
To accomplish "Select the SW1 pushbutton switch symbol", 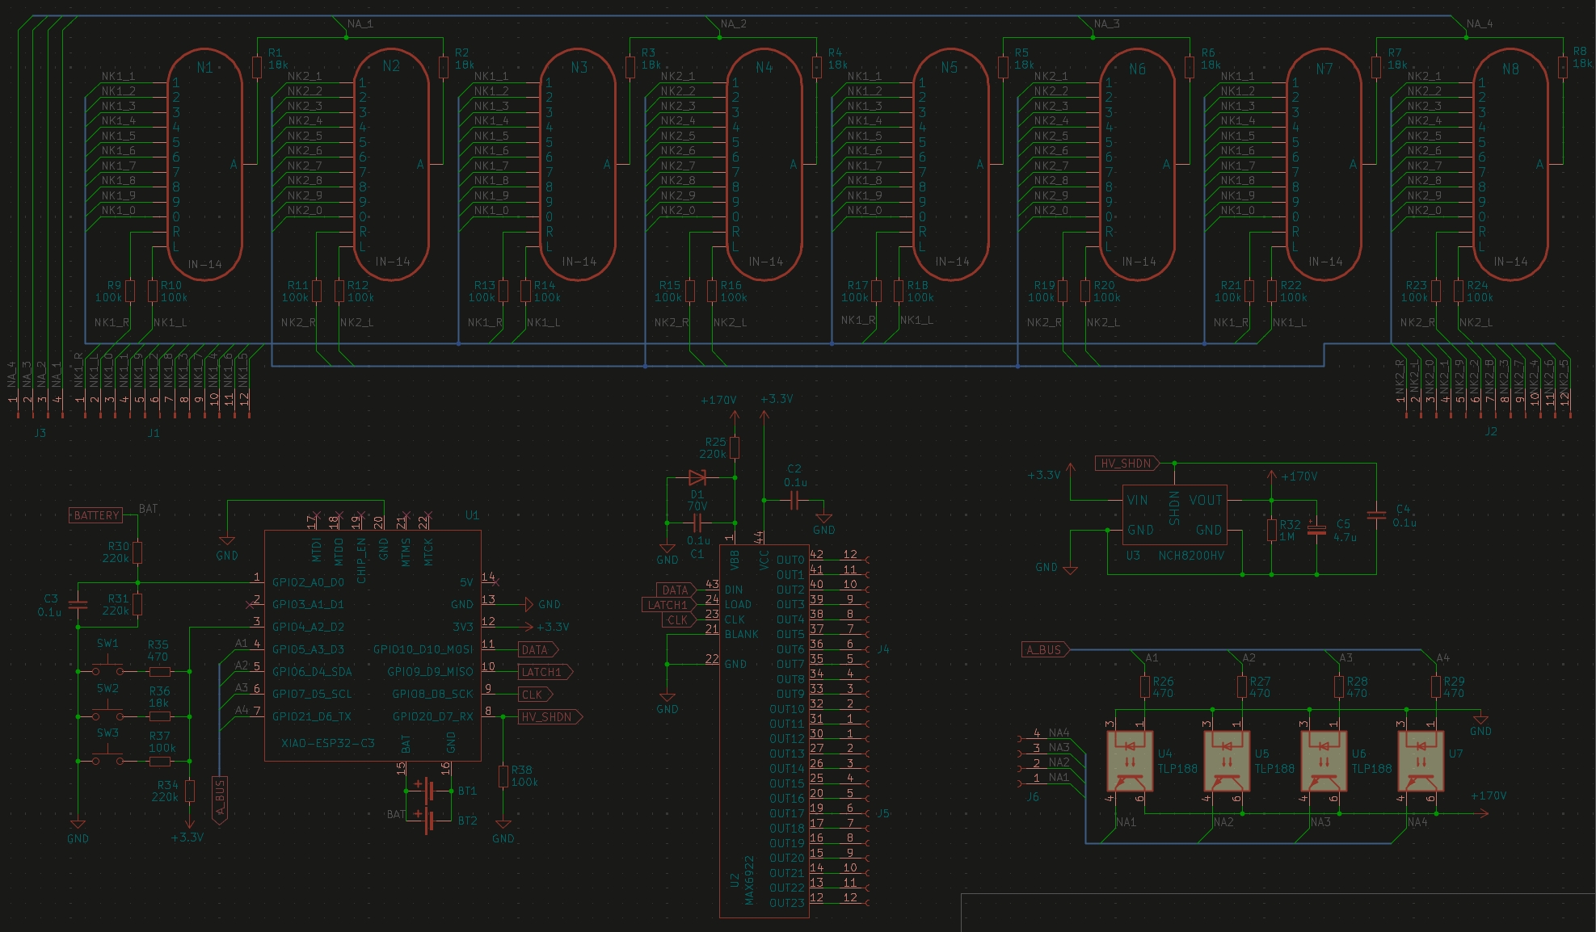I will coord(107,669).
